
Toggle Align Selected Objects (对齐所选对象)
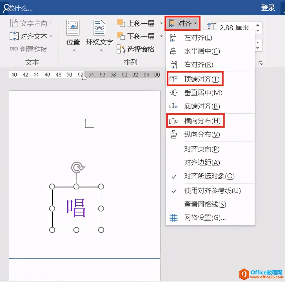click(x=210, y=176)
